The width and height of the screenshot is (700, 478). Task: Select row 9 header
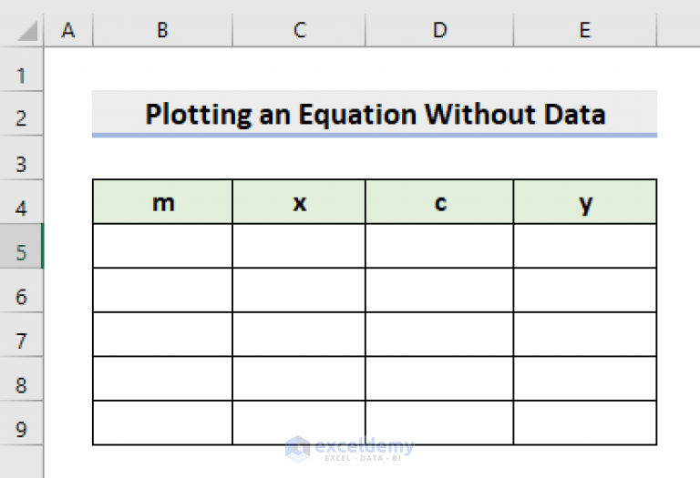(22, 429)
